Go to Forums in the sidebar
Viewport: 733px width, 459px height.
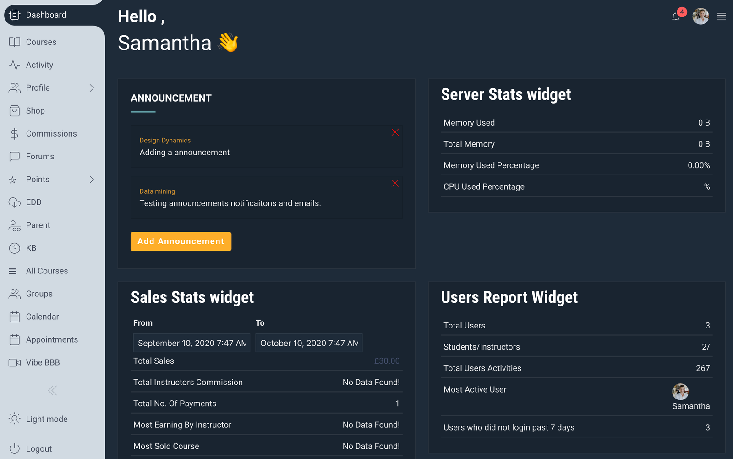40,157
